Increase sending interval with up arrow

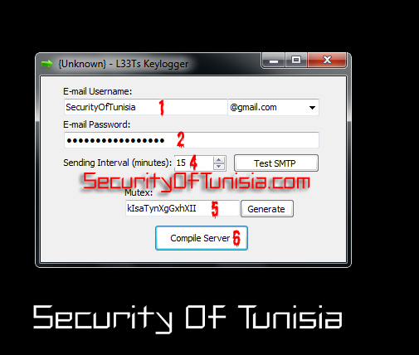coord(219,160)
